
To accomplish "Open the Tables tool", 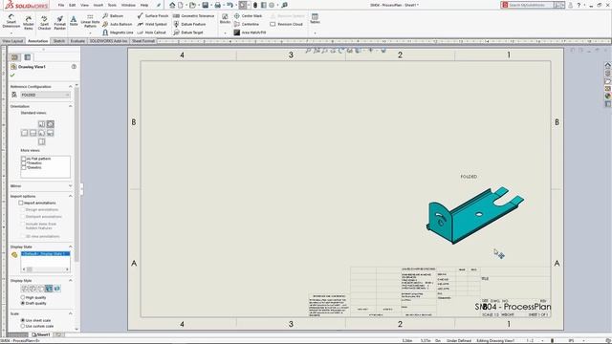I will coord(315,19).
